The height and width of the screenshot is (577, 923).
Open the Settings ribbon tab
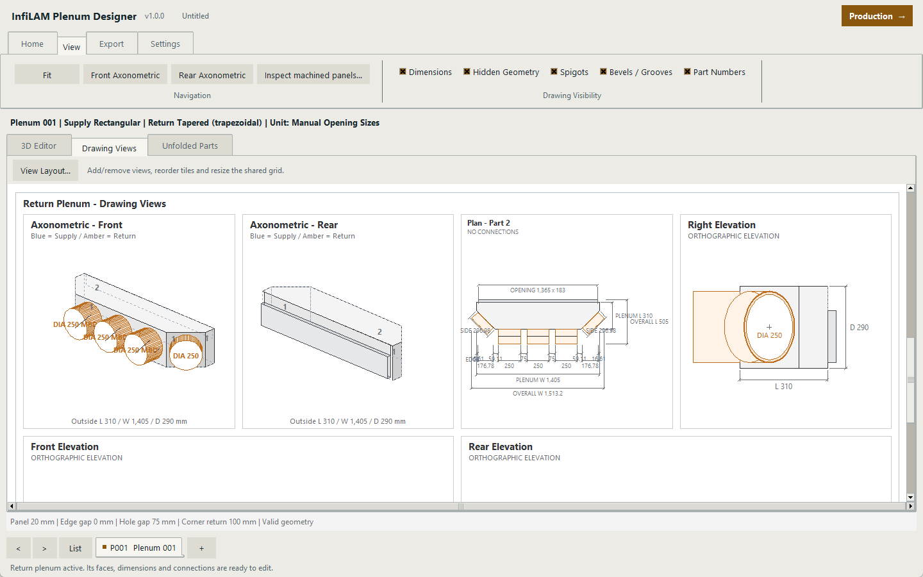165,44
